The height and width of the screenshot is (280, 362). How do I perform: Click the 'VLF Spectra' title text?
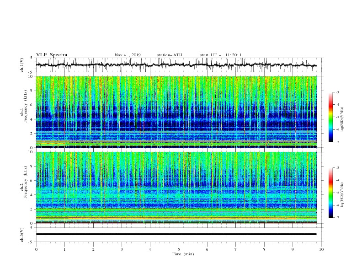coord(52,55)
